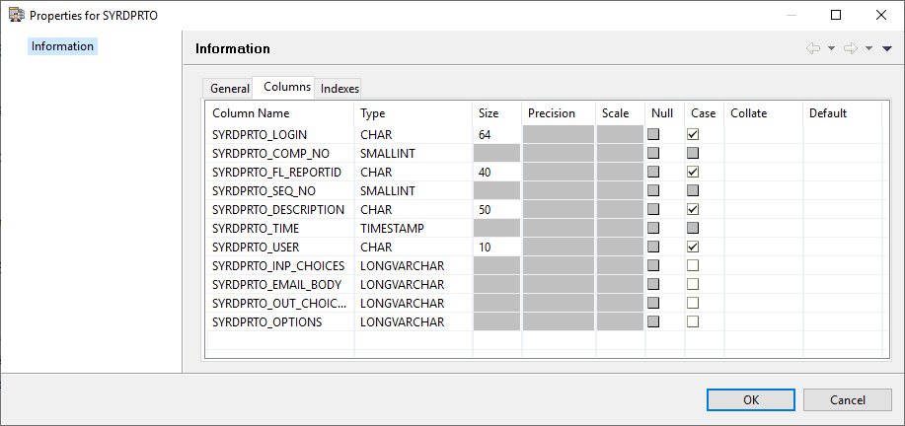Click the OK button
The width and height of the screenshot is (905, 426).
[751, 399]
